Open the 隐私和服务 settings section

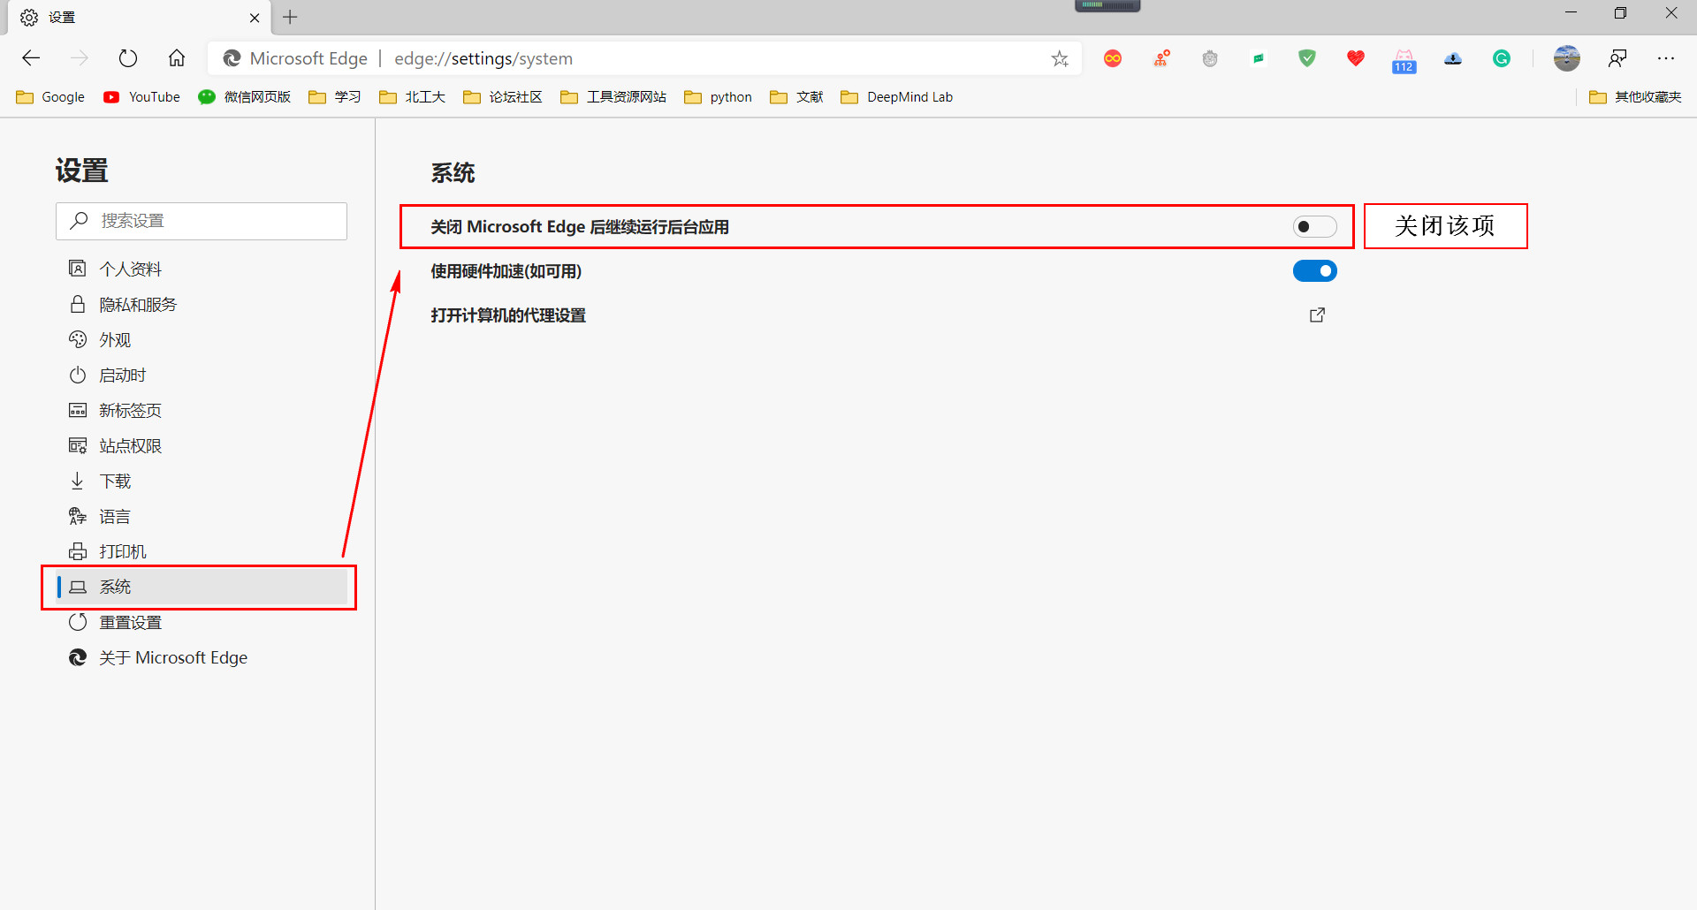[202, 304]
